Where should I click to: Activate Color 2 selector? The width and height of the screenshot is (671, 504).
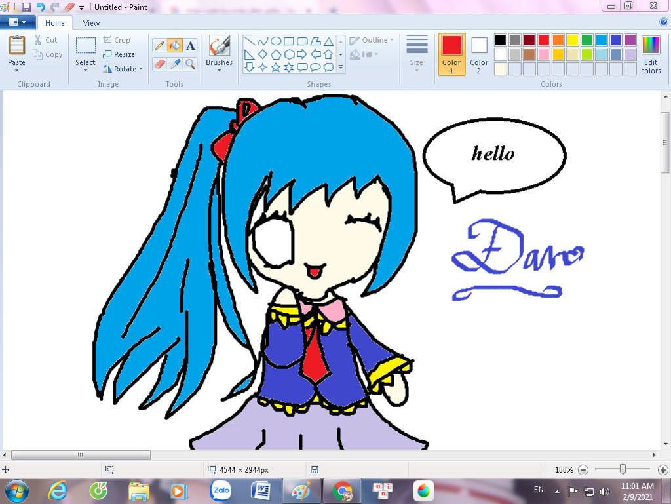[479, 54]
